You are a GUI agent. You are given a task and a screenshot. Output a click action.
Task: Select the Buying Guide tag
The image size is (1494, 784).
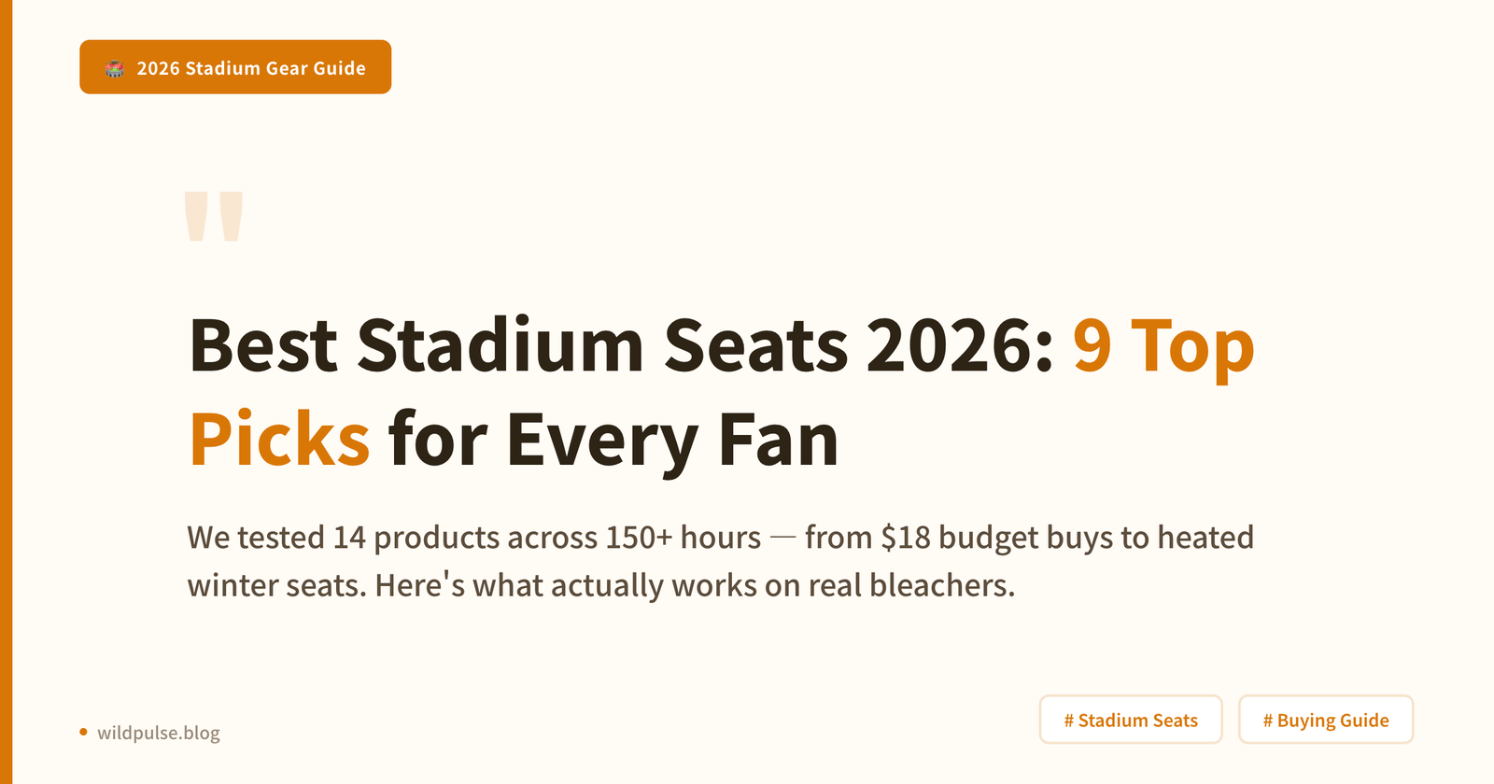tap(1326, 720)
